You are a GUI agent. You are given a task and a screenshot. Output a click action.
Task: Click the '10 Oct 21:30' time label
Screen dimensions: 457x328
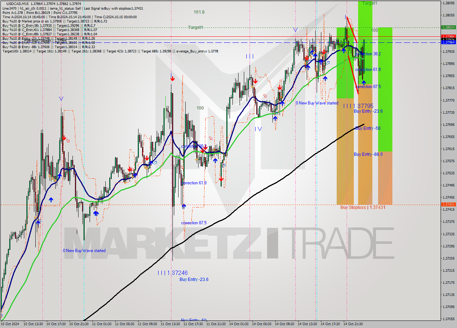(x=79, y=324)
